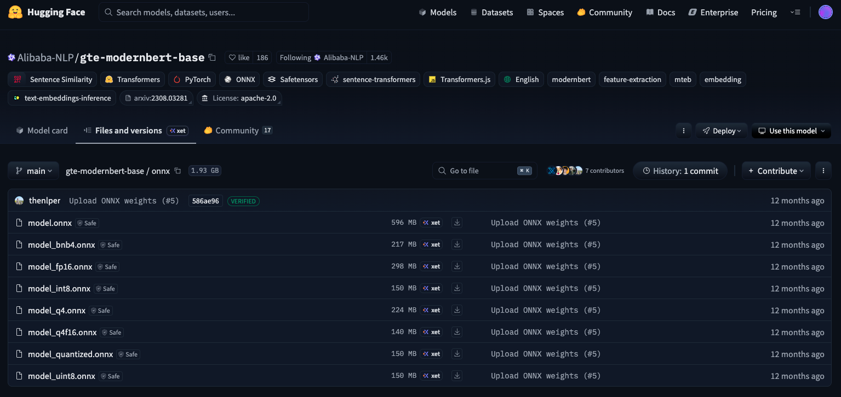Download the model.onnx file
Image resolution: width=841 pixels, height=397 pixels.
457,223
